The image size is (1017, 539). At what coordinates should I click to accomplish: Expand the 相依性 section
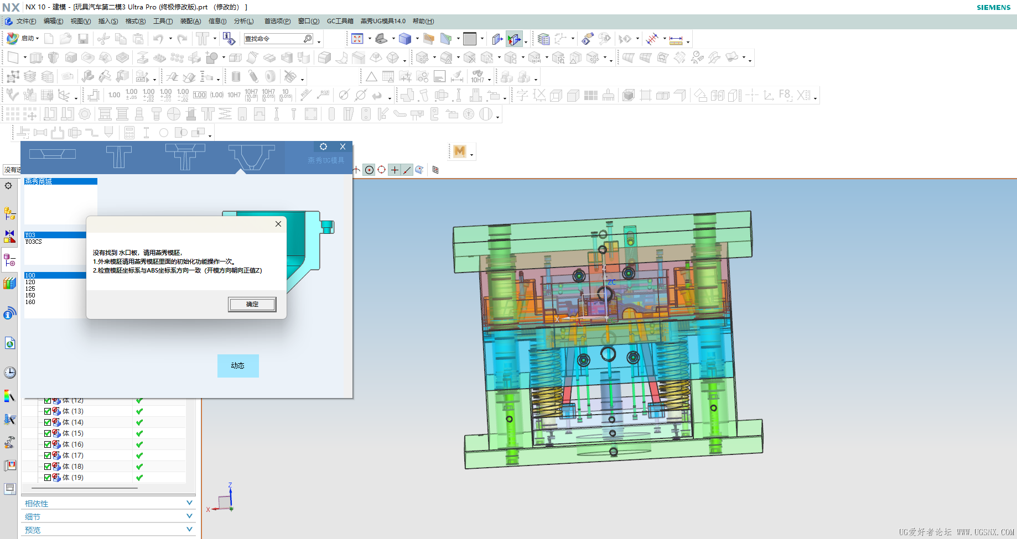pyautogui.click(x=108, y=504)
